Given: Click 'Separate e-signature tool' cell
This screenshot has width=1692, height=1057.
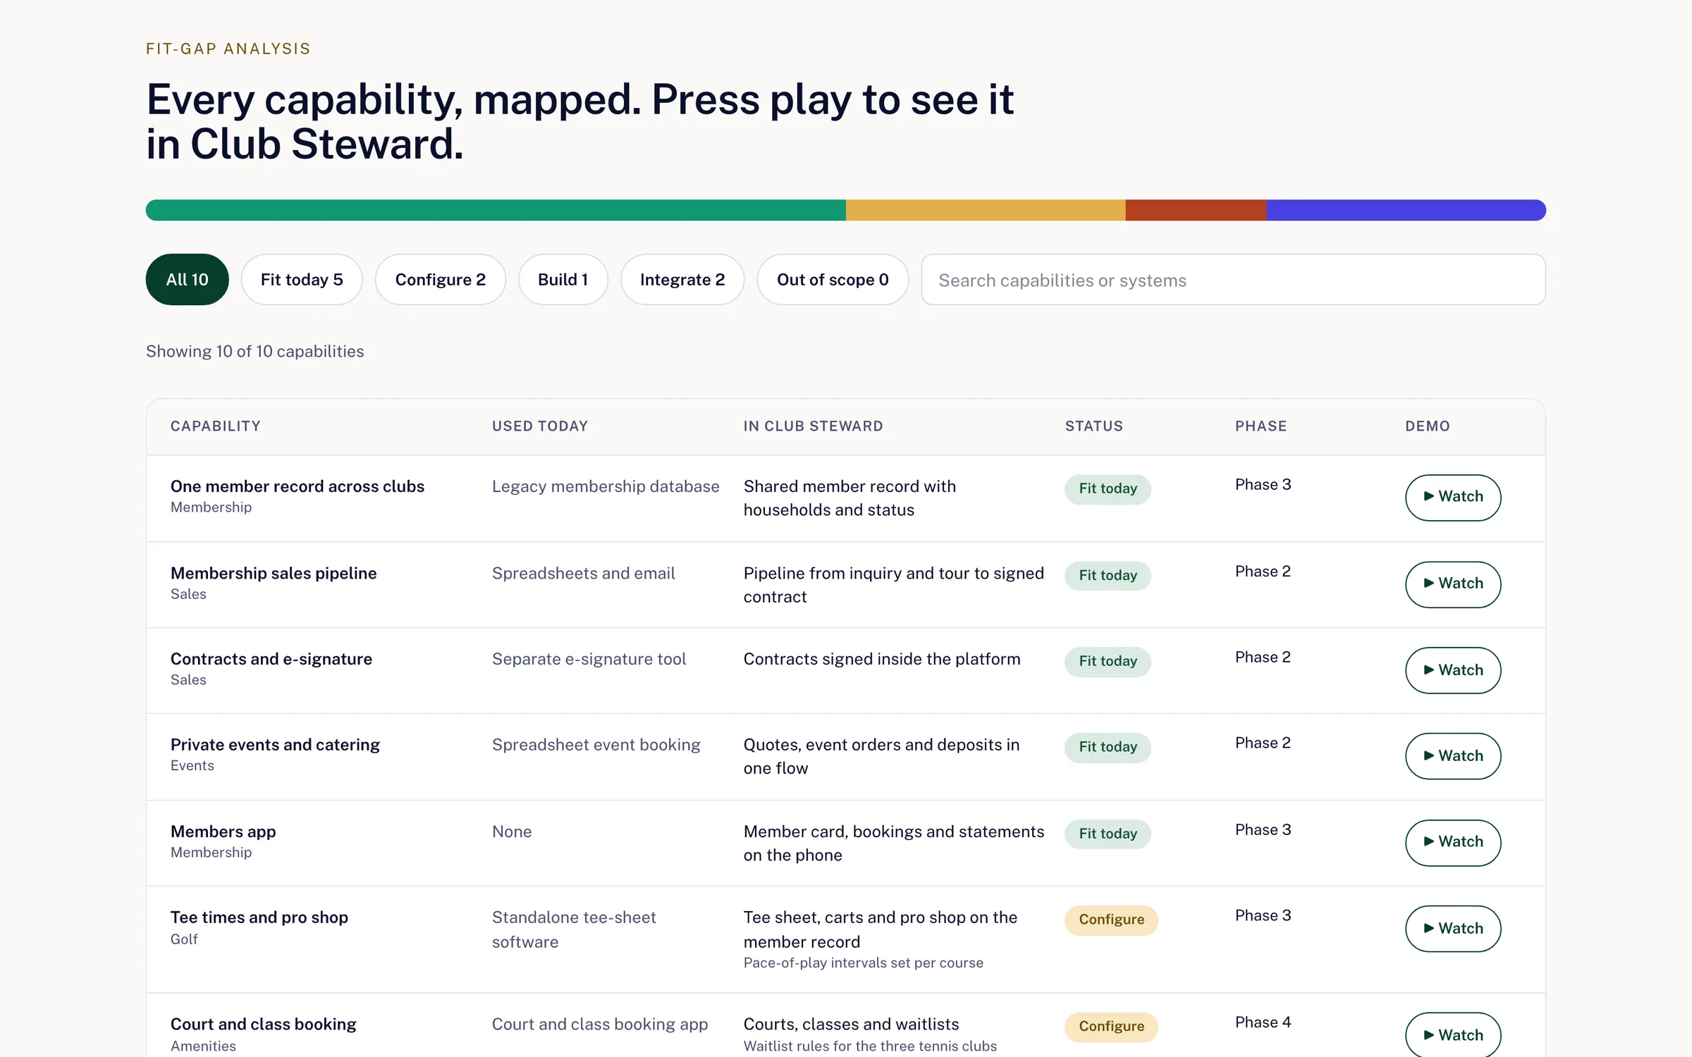Looking at the screenshot, I should coord(589,659).
